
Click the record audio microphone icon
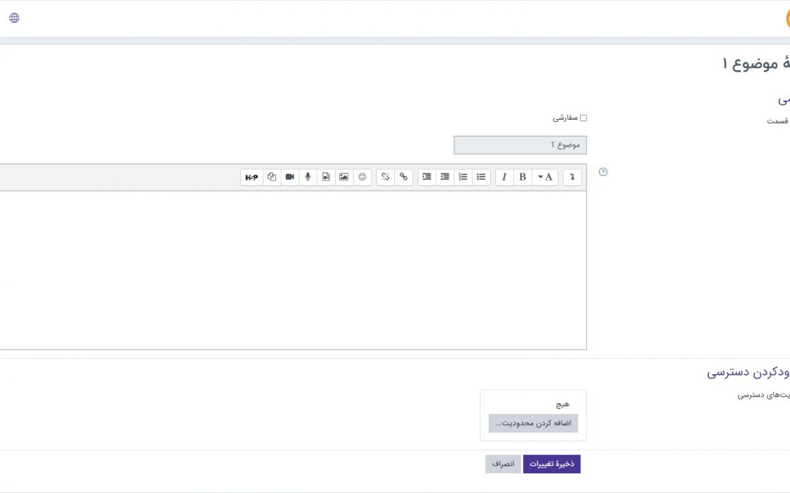pos(308,177)
